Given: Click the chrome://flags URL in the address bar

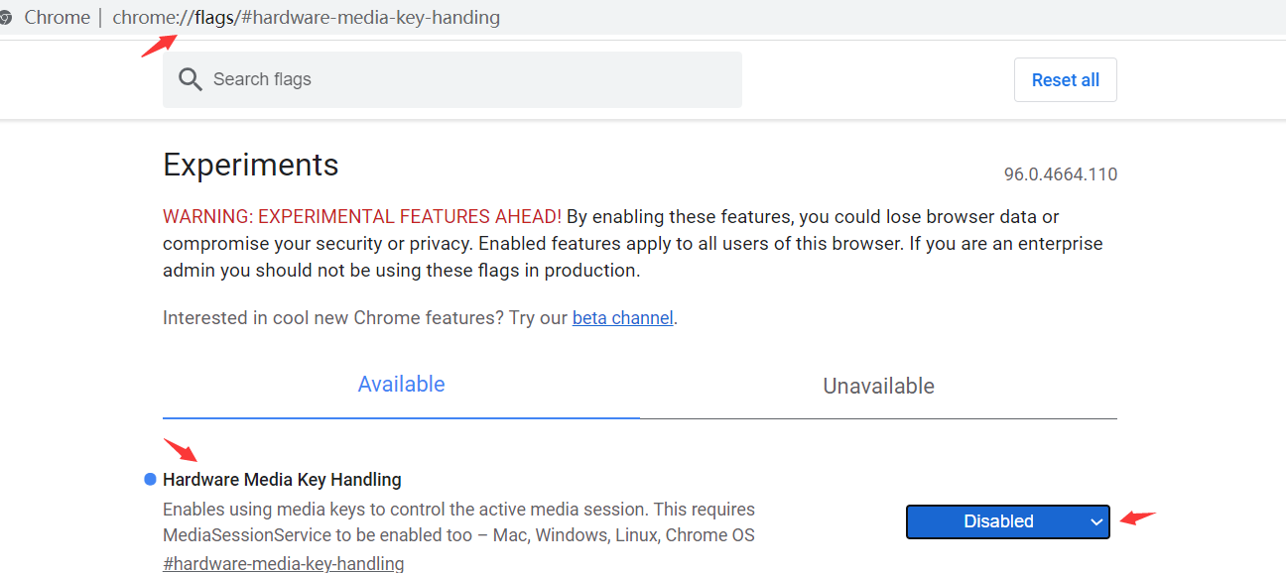Looking at the screenshot, I should pos(306,18).
